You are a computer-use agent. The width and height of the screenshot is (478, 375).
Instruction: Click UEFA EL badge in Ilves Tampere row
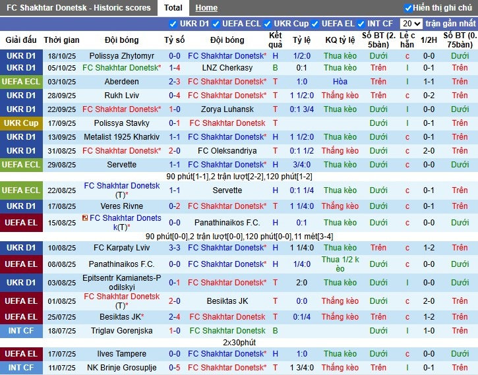[21, 354]
